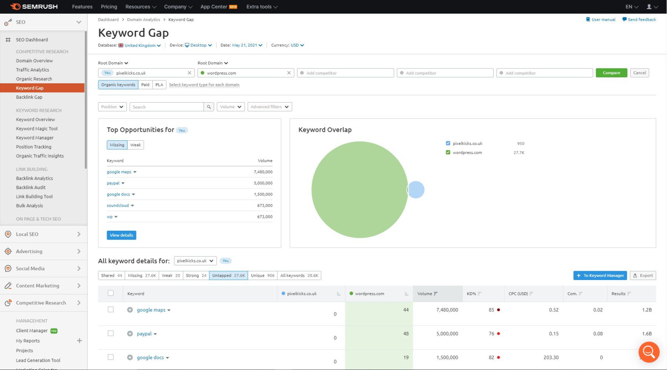Click the View details button
Screen dimensions: 667x370
pos(122,235)
